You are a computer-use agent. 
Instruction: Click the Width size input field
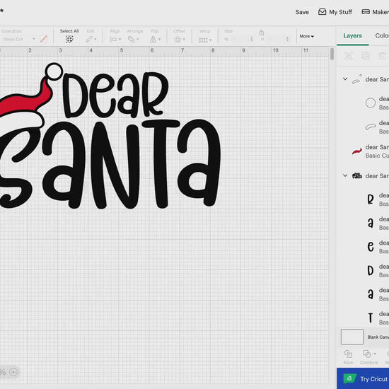238,39
